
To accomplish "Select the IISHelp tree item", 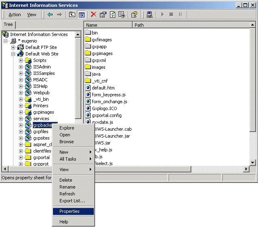I will [40, 86].
